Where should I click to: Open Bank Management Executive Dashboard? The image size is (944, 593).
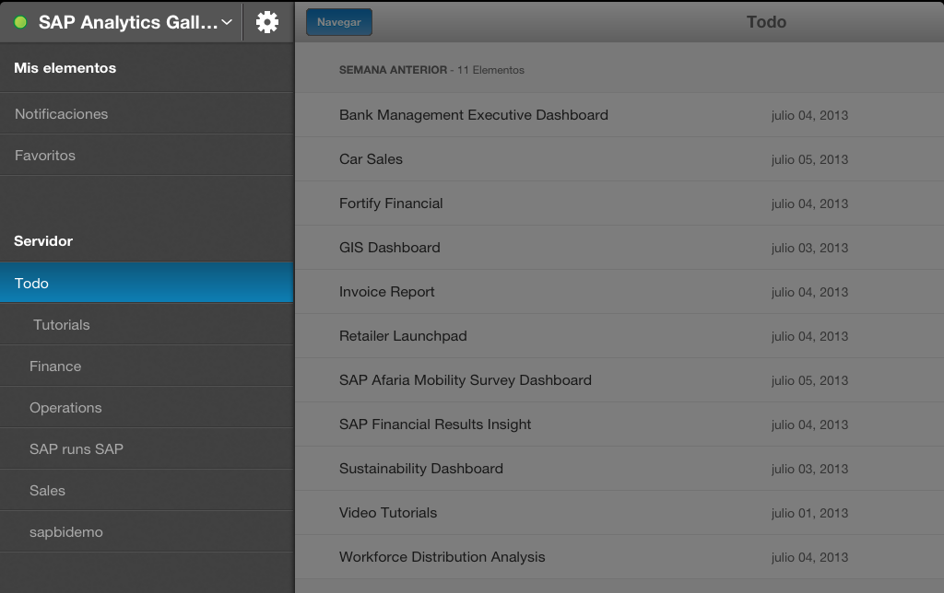474,115
